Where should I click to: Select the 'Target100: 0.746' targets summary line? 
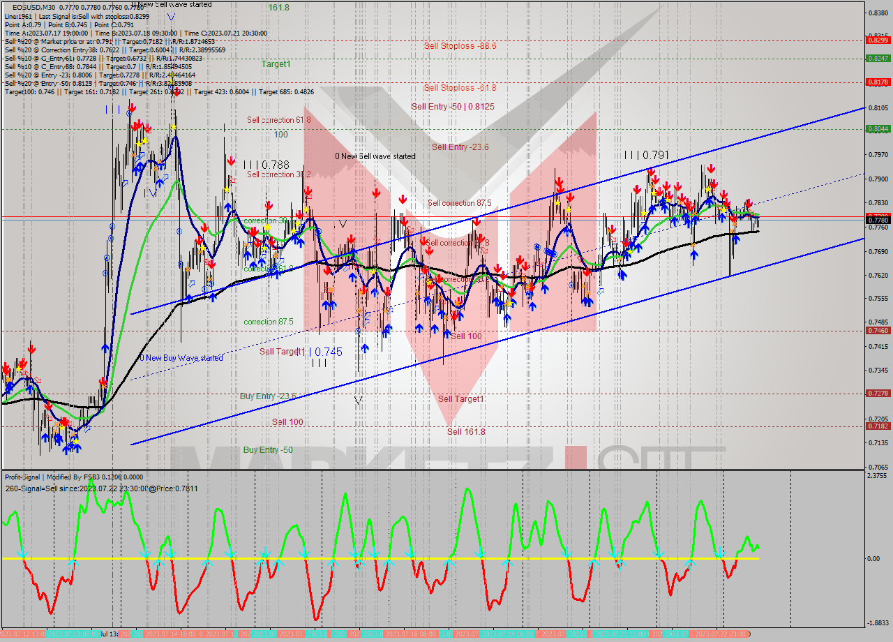pyautogui.click(x=159, y=91)
